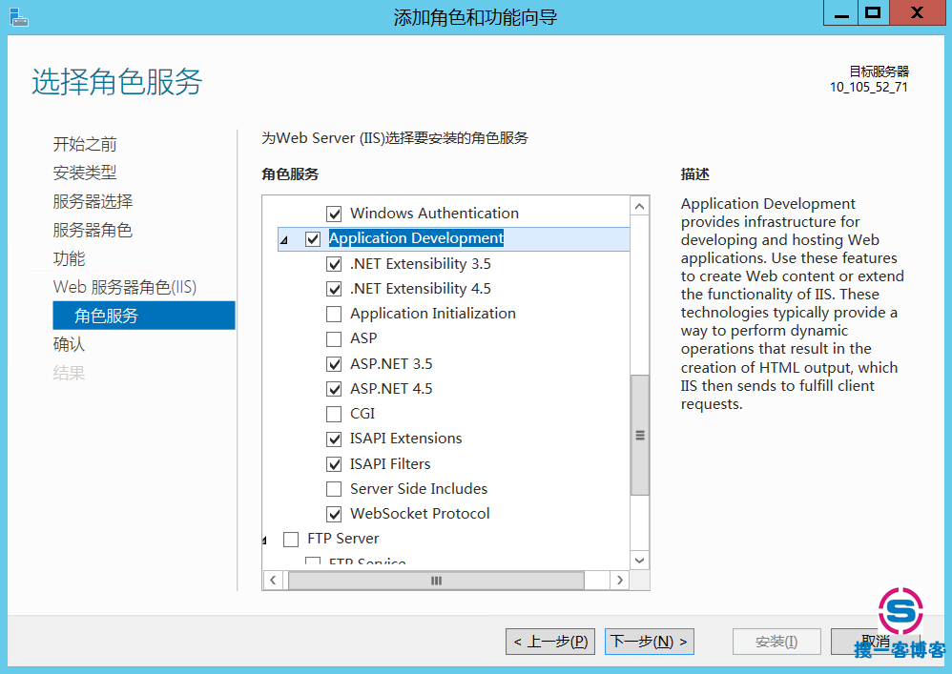Tick the Server Side Includes checkbox

coord(334,489)
